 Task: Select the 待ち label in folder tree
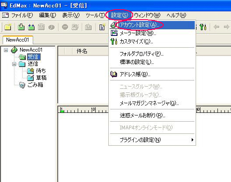pos(41,71)
